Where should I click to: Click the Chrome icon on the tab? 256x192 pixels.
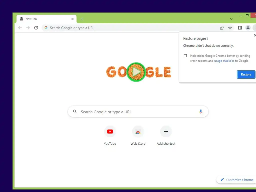(21, 19)
